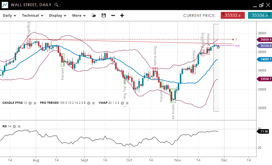Expand the Daily timeframe dropdown
Viewport: 272px width, 165px height.
coord(10,16)
